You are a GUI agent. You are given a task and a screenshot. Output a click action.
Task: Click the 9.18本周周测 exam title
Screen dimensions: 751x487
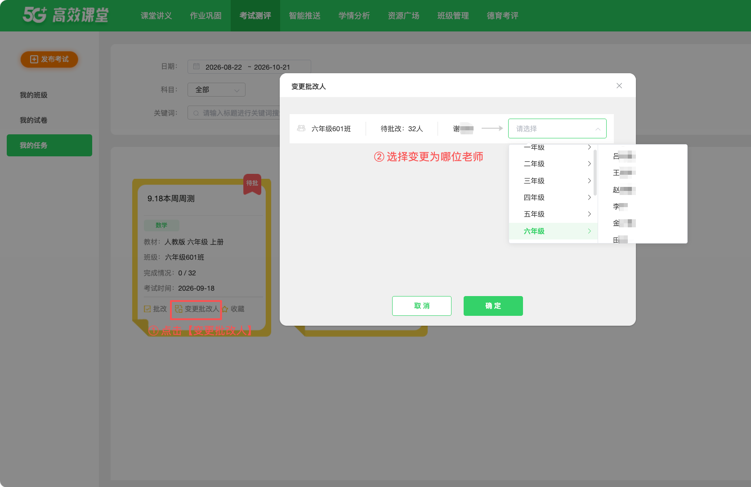point(171,199)
